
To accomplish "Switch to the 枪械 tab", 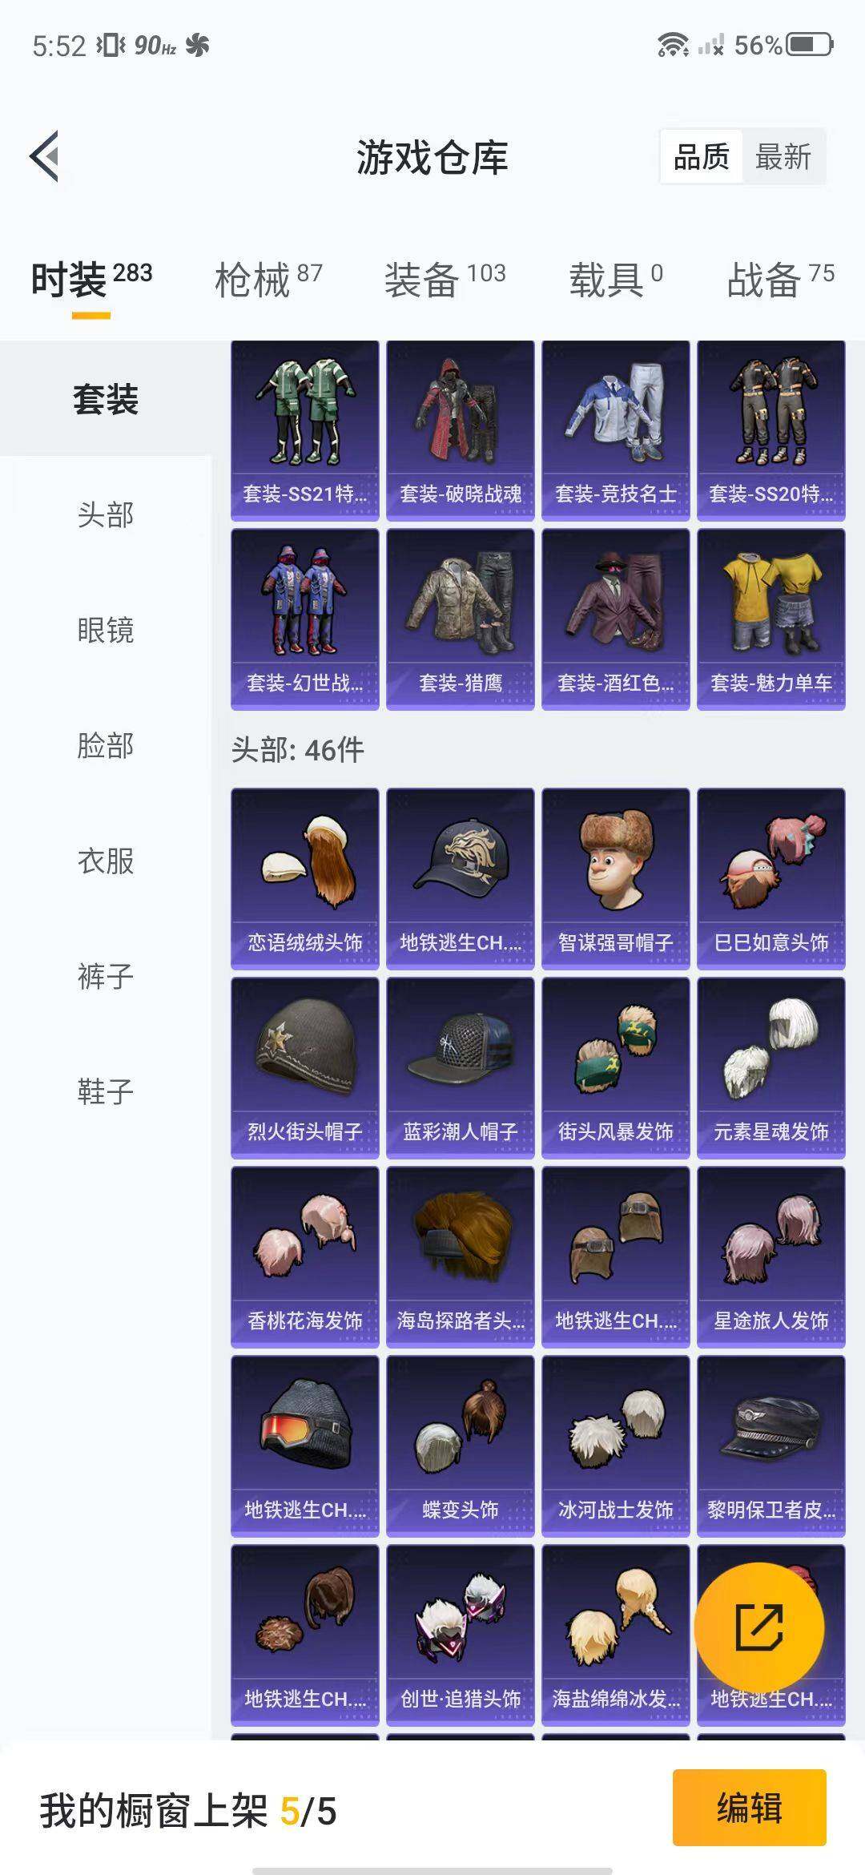I will (268, 280).
